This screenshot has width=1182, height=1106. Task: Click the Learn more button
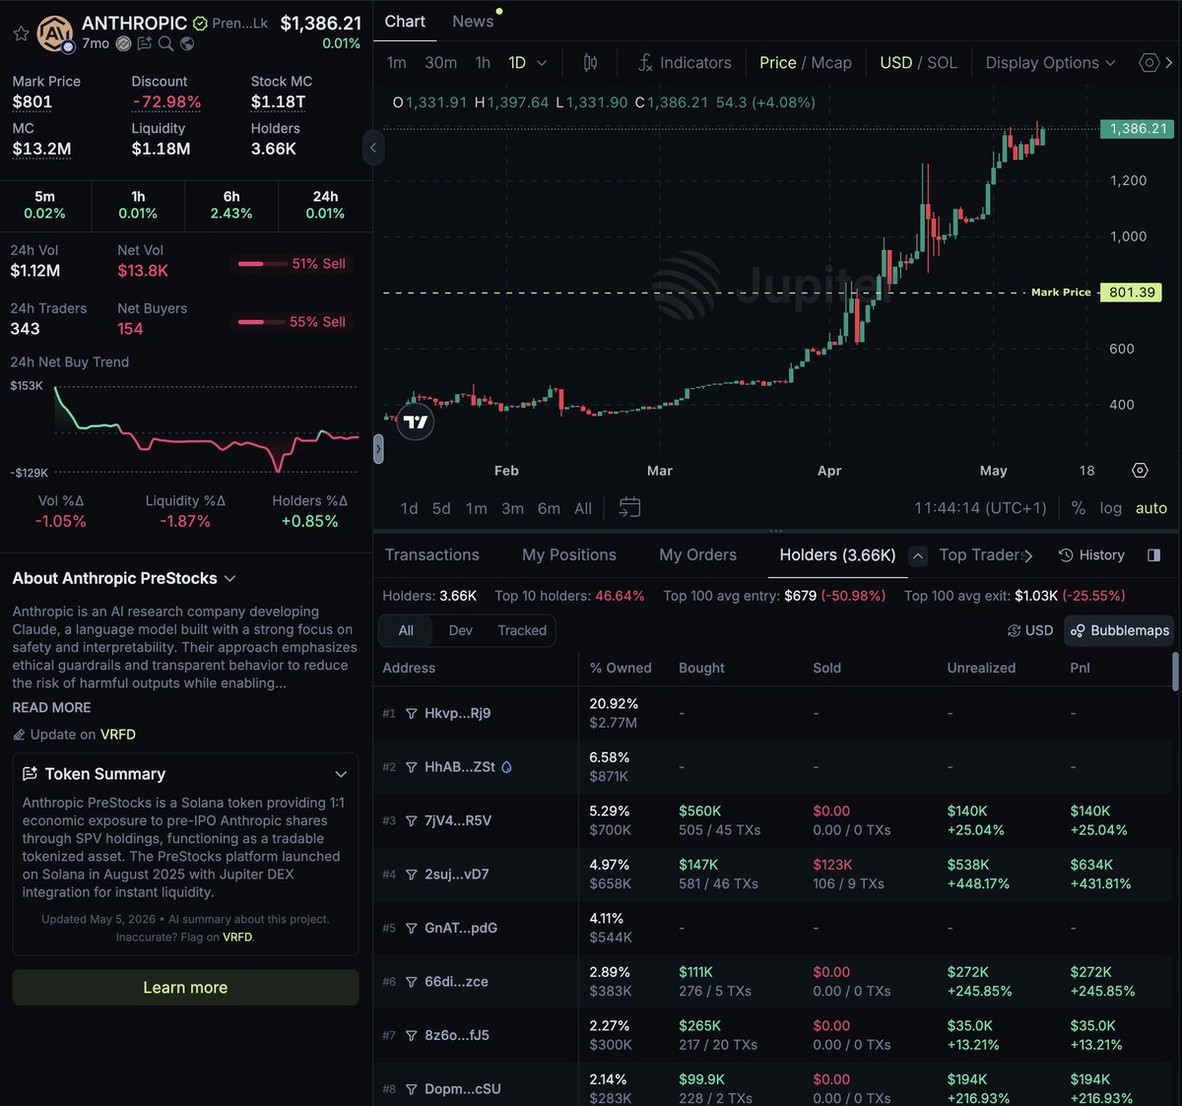coord(185,988)
